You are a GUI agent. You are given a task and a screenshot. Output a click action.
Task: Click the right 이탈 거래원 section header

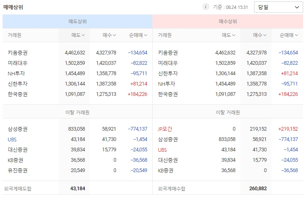228,113
